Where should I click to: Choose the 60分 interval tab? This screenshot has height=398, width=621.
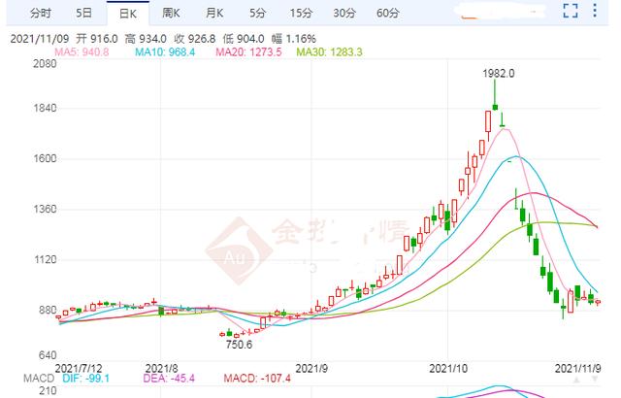(x=388, y=14)
